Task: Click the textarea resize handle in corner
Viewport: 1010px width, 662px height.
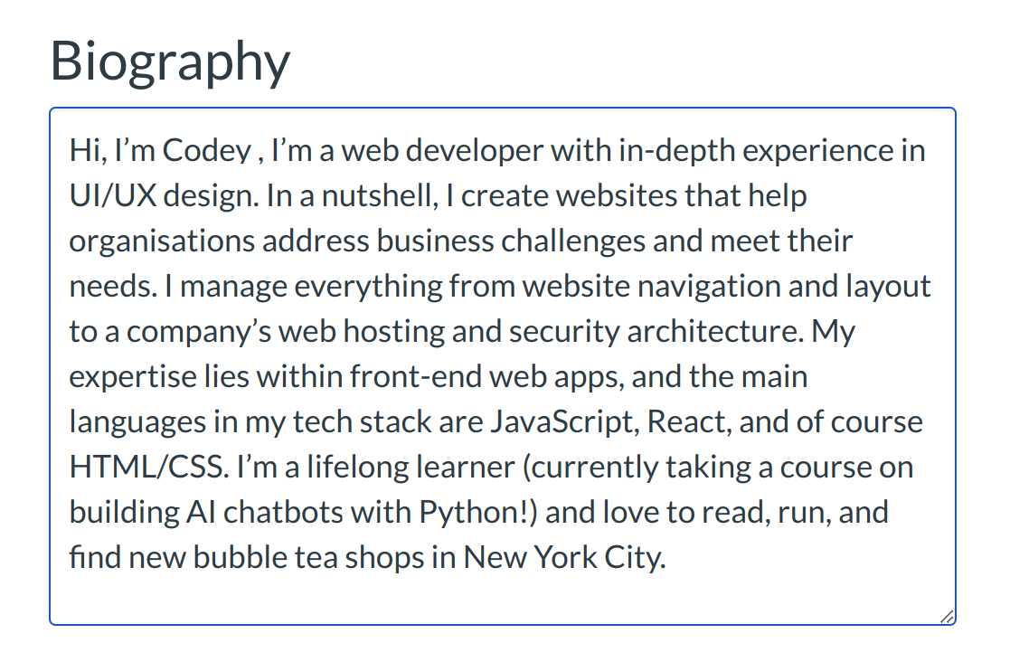Action: 946,616
